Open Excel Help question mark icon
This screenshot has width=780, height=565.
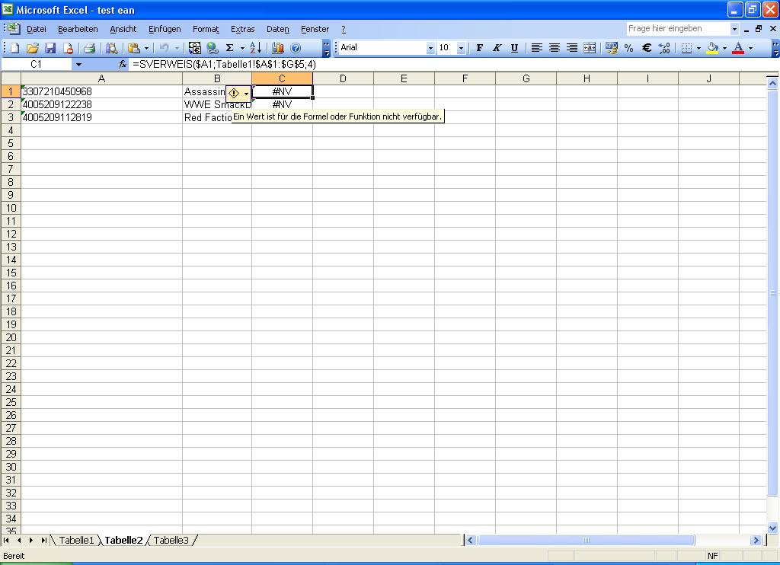pyautogui.click(x=296, y=48)
